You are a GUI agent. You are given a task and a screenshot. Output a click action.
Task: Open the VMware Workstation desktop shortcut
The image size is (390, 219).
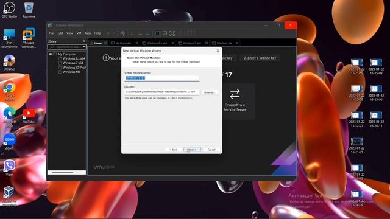29,38
